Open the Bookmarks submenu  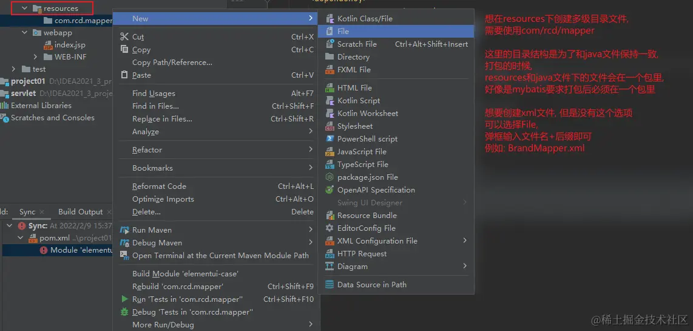coord(217,168)
